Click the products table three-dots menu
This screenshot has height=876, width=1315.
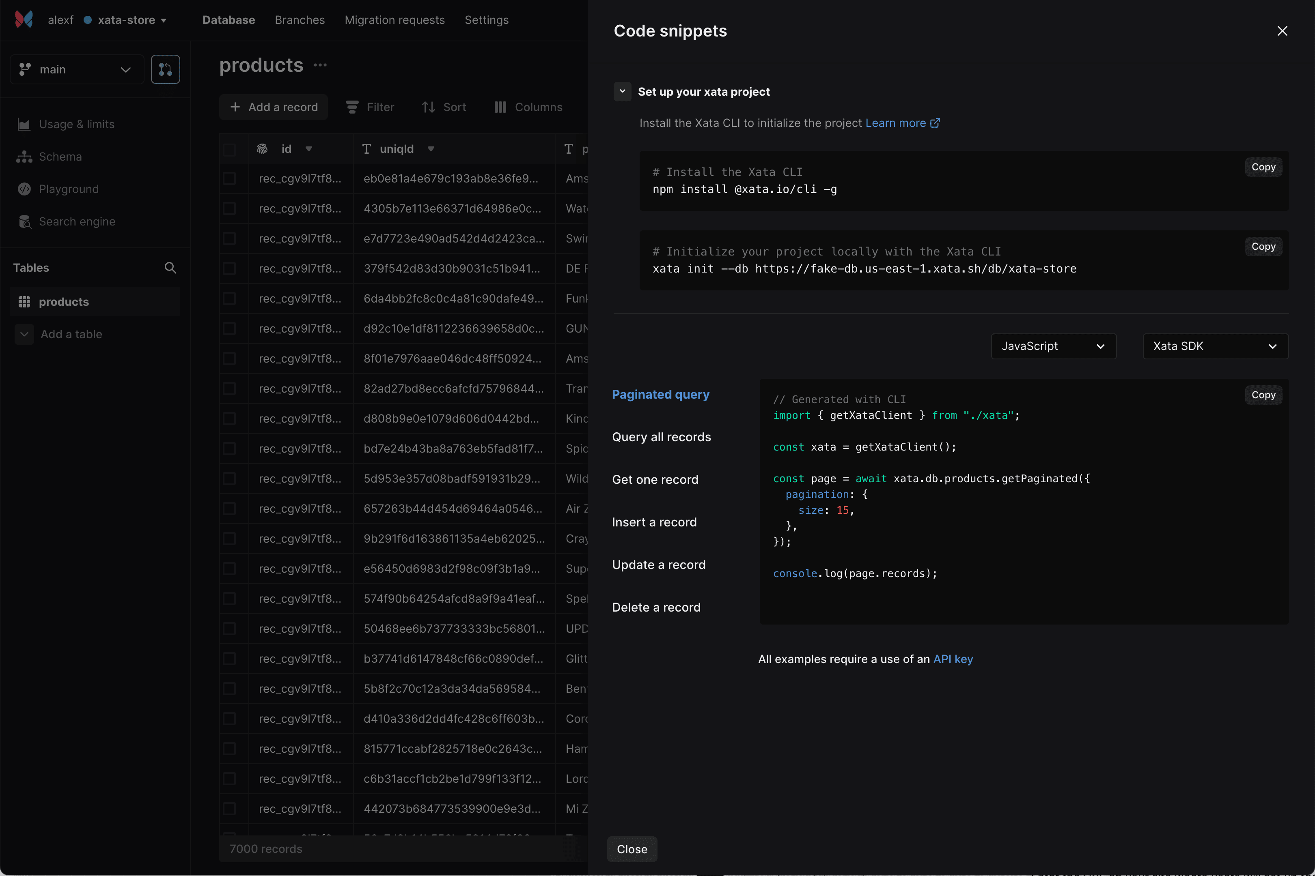click(x=320, y=65)
